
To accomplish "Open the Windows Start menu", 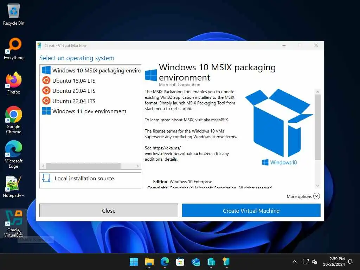I will [x=134, y=262].
